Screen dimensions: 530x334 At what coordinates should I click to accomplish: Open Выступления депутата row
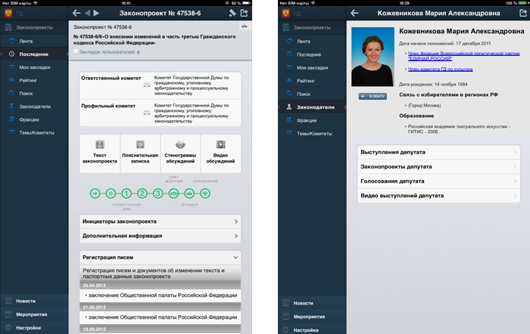tap(438, 152)
